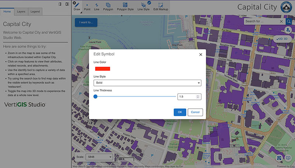Open the user sign-in icon
This screenshot has height=168, width=295.
tap(288, 30)
